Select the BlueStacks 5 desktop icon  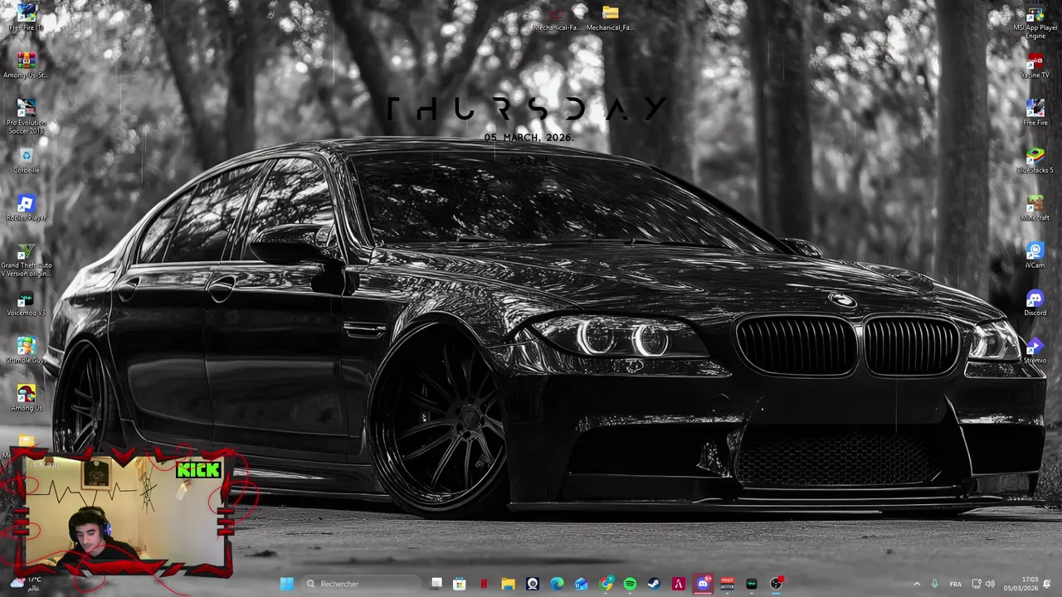(x=1035, y=160)
